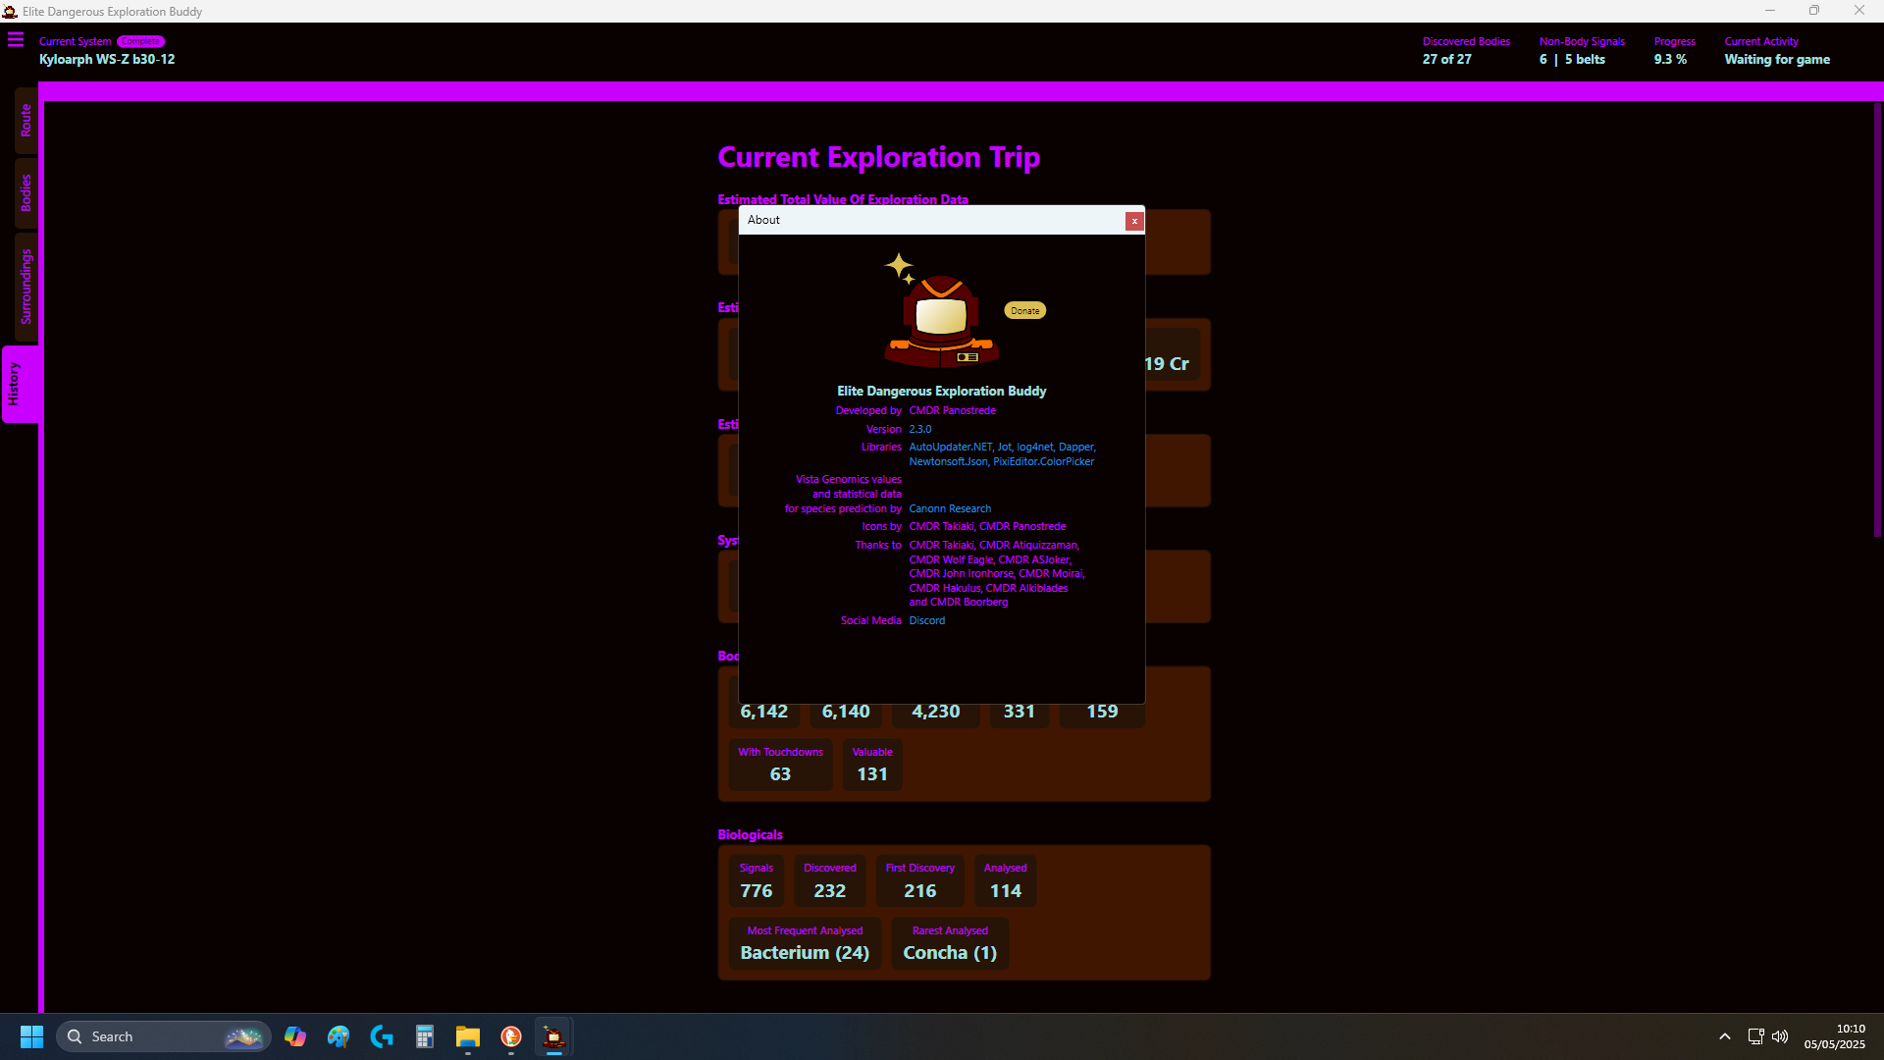Image resolution: width=1884 pixels, height=1060 pixels.
Task: Open the network status tray icon
Action: pos(1756,1036)
